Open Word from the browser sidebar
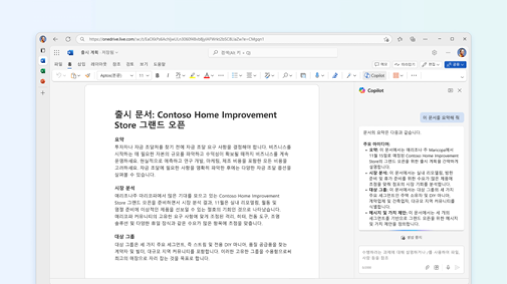This screenshot has height=284, width=507. pos(43,61)
